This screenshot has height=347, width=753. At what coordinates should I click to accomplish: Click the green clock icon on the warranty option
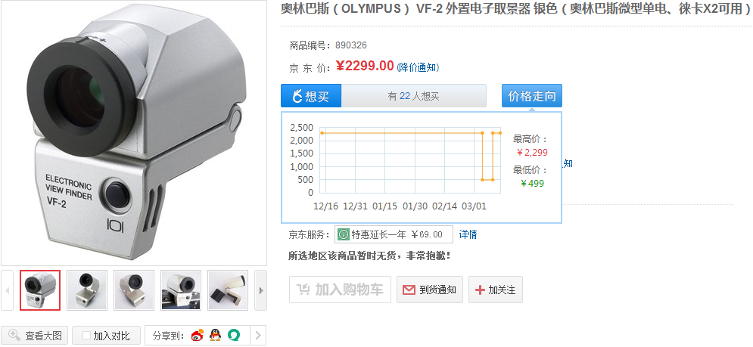point(344,234)
